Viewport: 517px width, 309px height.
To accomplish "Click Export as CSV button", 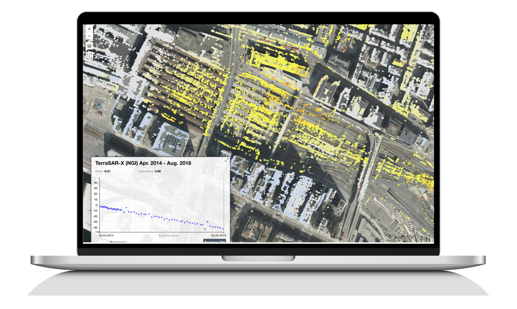I will pos(214,242).
